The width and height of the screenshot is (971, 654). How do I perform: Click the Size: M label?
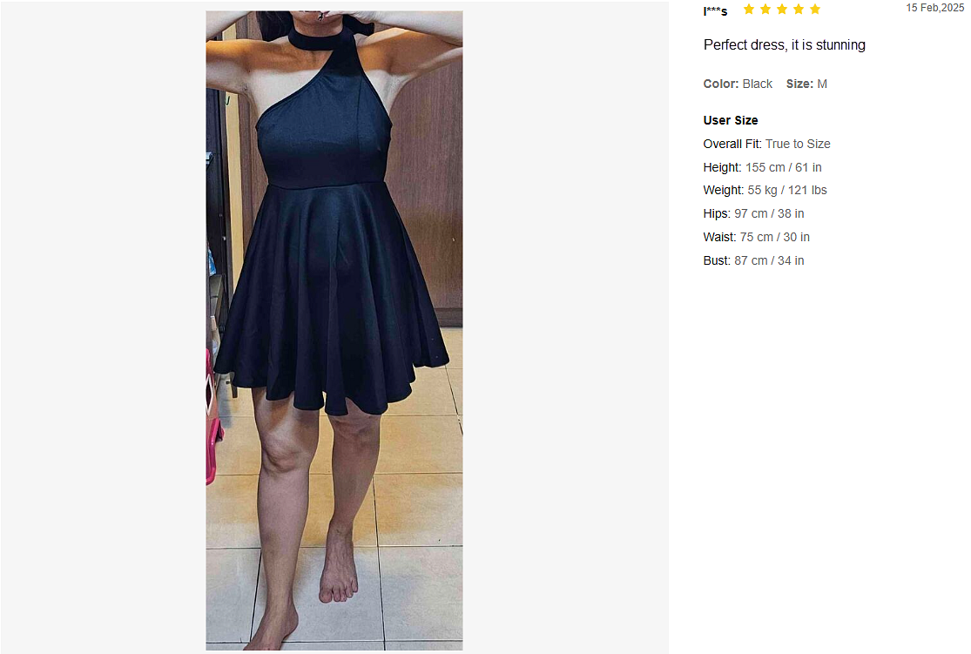pyautogui.click(x=806, y=84)
